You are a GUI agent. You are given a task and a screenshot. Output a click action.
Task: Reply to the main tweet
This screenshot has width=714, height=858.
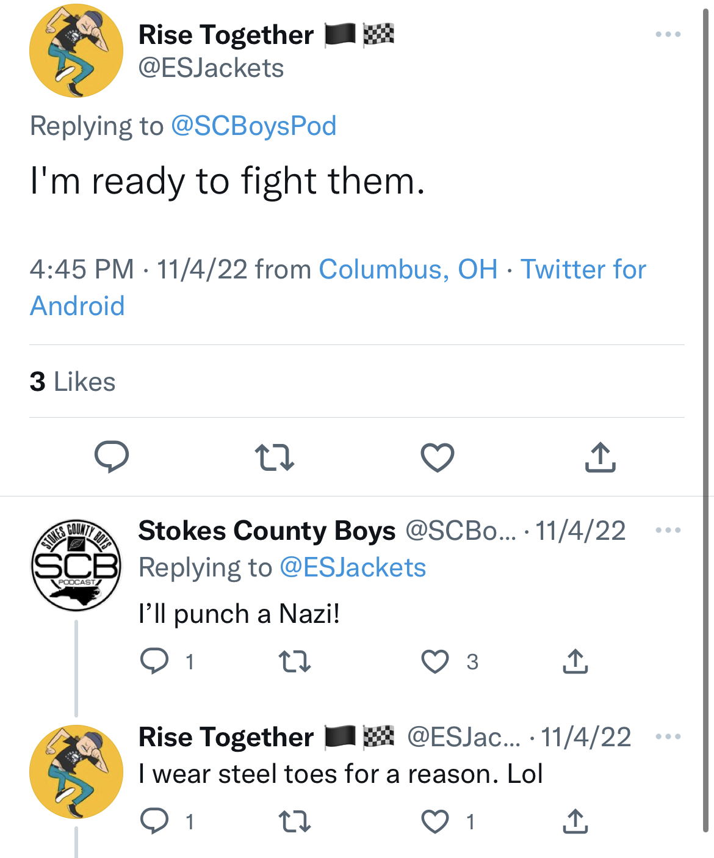pyautogui.click(x=112, y=457)
